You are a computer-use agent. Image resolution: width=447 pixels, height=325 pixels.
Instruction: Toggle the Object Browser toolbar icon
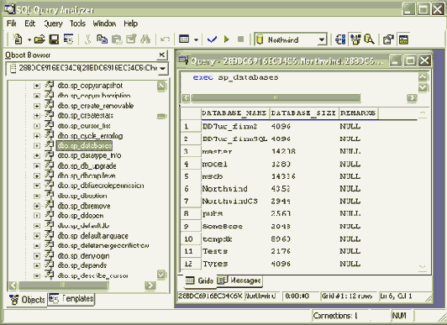pyautogui.click(x=355, y=39)
